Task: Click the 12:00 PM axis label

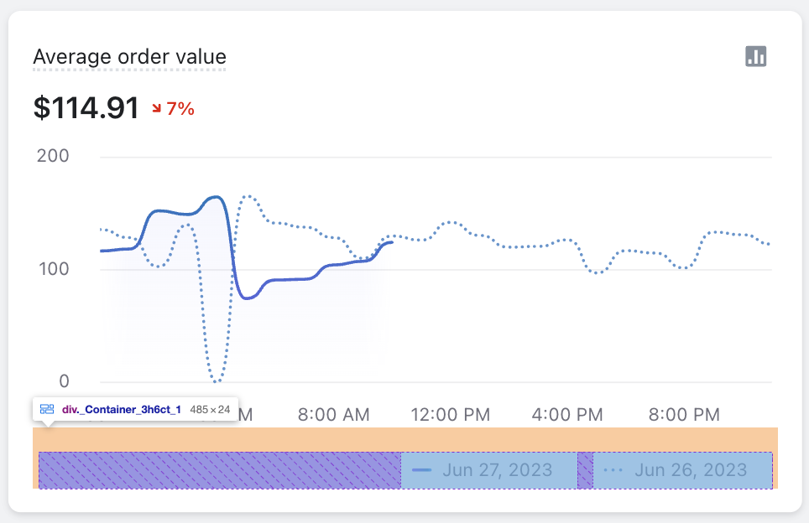Action: click(451, 414)
